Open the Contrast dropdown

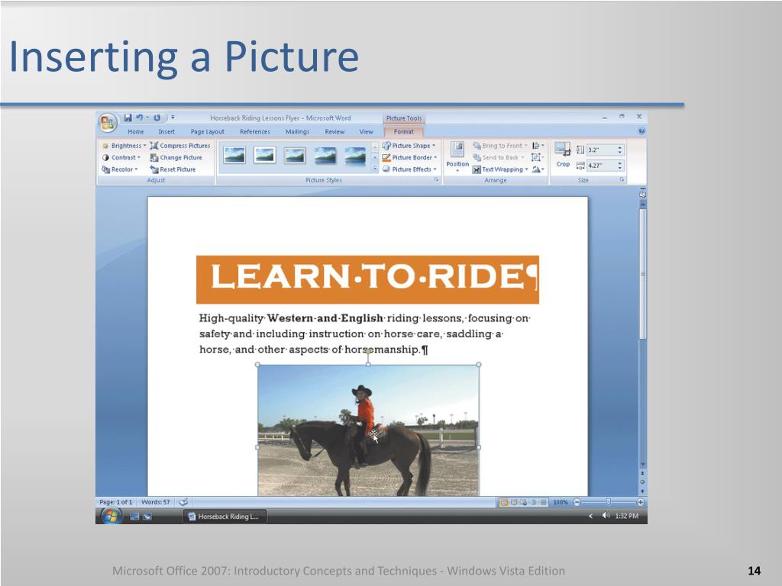click(x=121, y=157)
